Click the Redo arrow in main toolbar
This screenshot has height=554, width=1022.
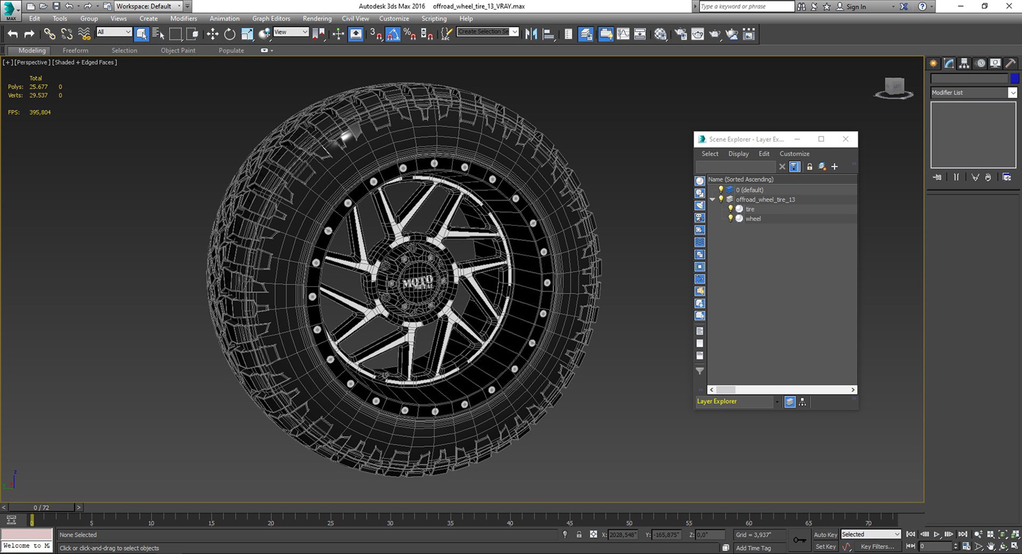coord(30,34)
